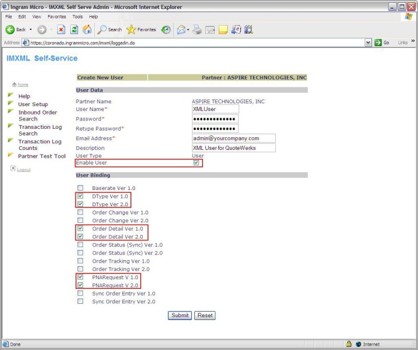Screen dimensions: 418x350
Task: Open the View menu
Action: point(37,17)
